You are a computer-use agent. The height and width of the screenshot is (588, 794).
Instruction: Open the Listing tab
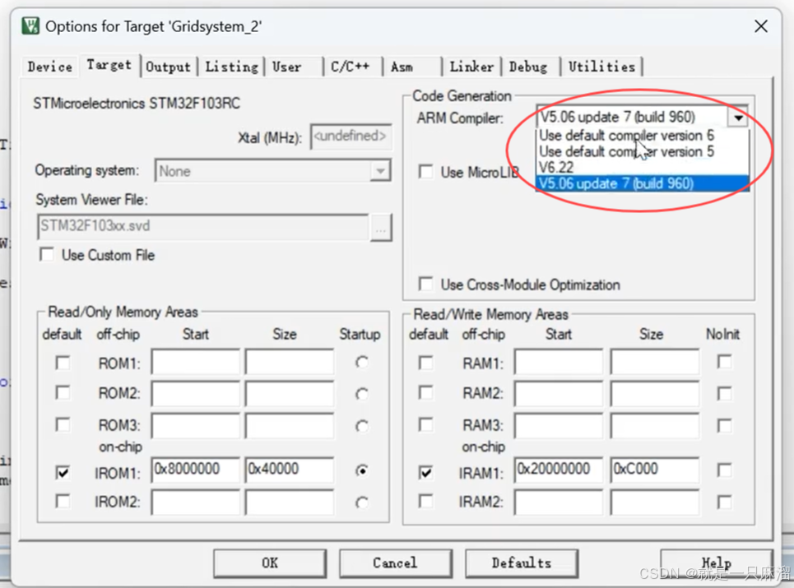coord(231,67)
